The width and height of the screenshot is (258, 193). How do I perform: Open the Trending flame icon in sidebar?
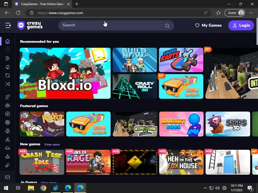point(8,67)
